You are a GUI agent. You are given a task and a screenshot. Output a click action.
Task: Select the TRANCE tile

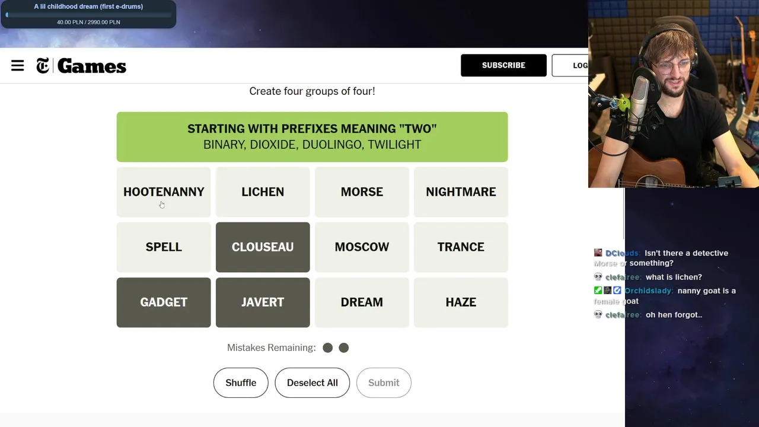[x=461, y=247]
